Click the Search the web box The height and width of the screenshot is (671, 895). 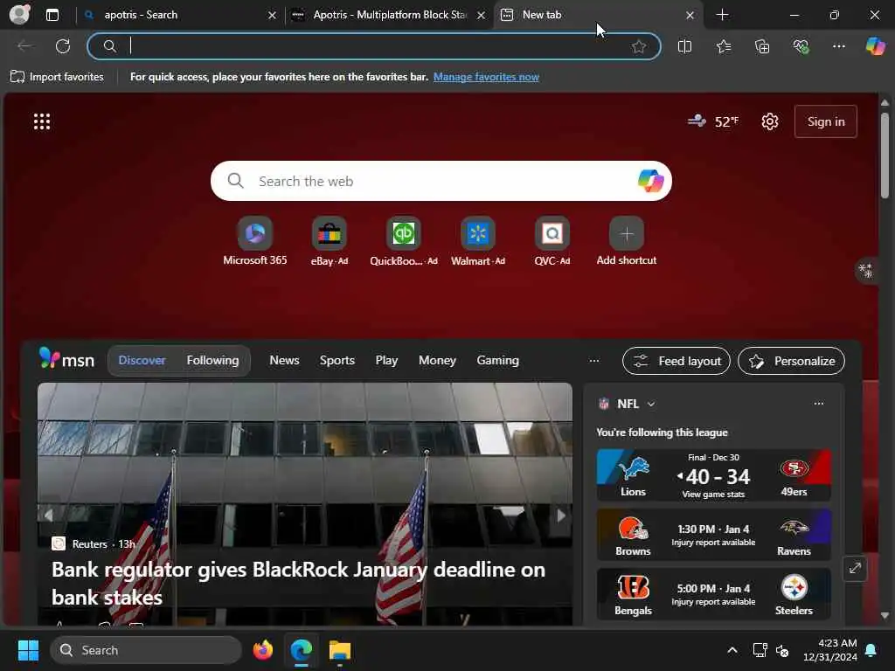[x=441, y=181]
